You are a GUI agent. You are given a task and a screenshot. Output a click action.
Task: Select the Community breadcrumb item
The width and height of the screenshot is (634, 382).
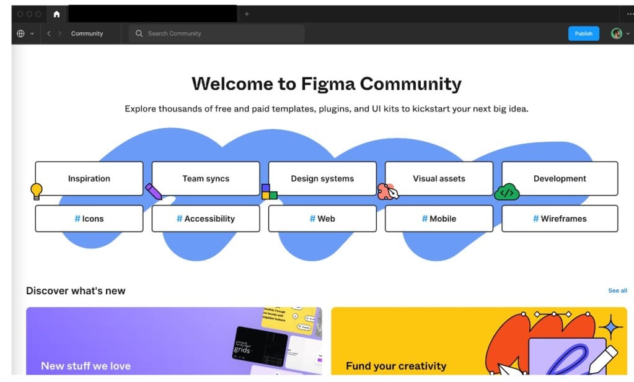click(x=87, y=33)
